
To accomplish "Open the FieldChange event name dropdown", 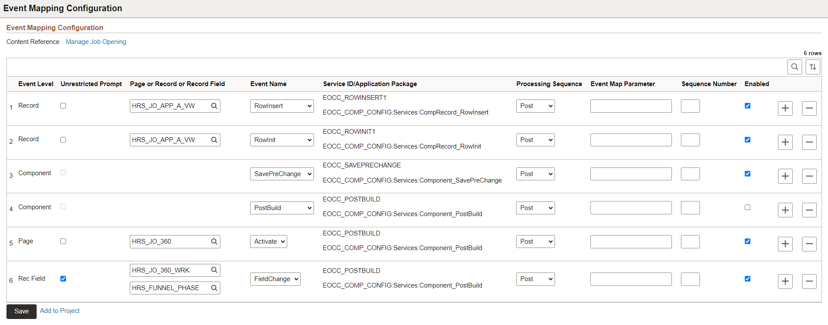I will [275, 279].
